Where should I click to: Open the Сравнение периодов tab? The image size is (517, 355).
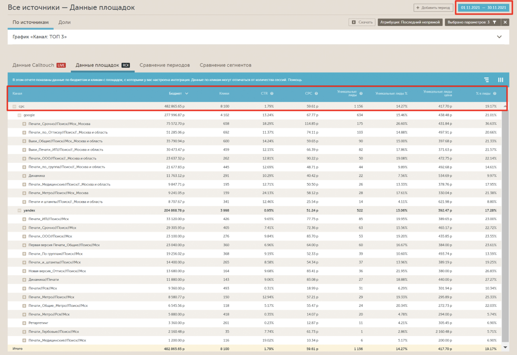click(164, 65)
